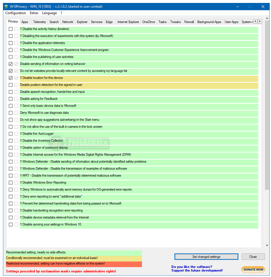Click Disable the Windows Customer Experience Improvement program
The width and height of the screenshot is (271, 277).
[64, 50]
